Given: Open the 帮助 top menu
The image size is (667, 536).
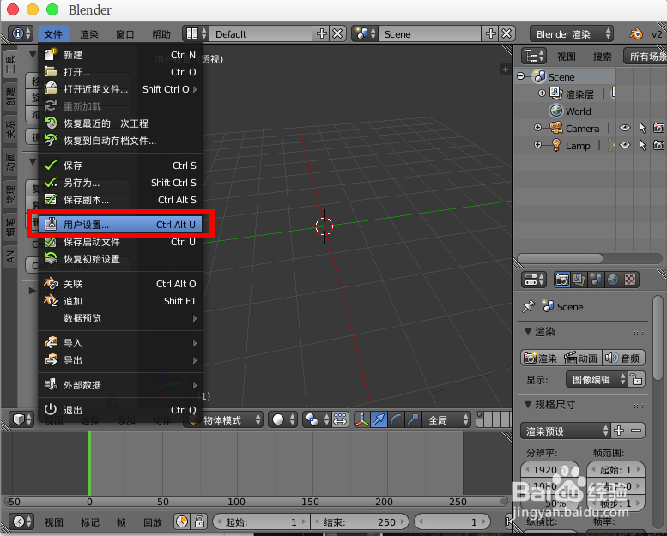Looking at the screenshot, I should (x=161, y=34).
